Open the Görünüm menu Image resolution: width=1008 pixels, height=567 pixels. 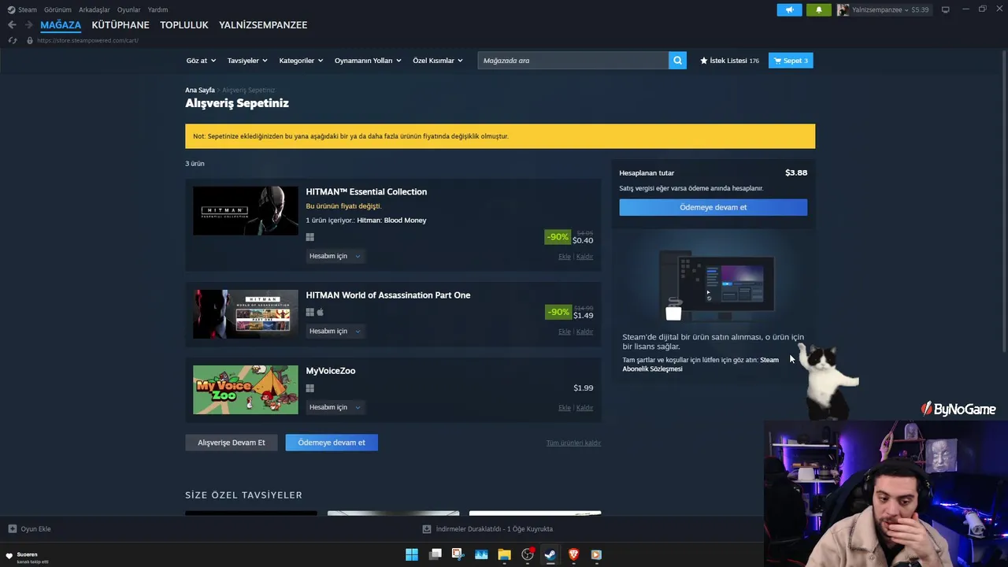point(57,9)
